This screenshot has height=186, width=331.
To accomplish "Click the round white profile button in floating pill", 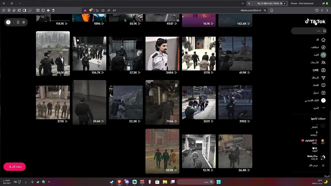I will pos(8,22).
